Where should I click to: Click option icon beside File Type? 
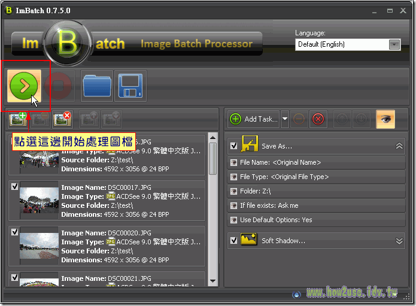point(233,177)
